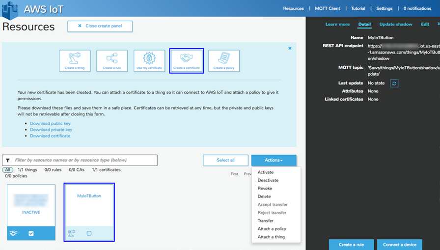This screenshot has height=250, width=440.
Task: Click the Create a certificate icon
Action: 187,61
